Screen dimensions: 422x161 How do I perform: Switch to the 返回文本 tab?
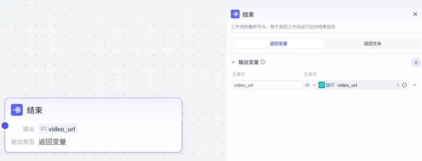pos(372,44)
